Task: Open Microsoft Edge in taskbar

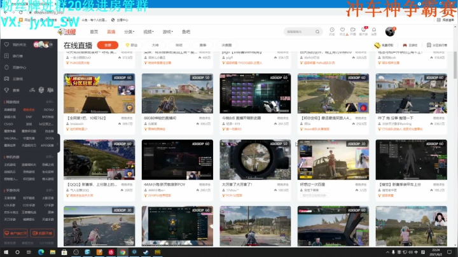Action: 41,252
